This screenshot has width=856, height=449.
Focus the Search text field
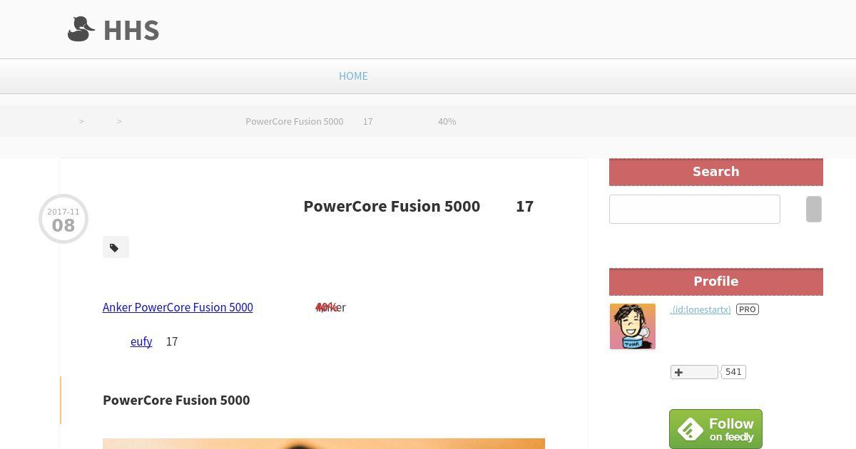[695, 209]
